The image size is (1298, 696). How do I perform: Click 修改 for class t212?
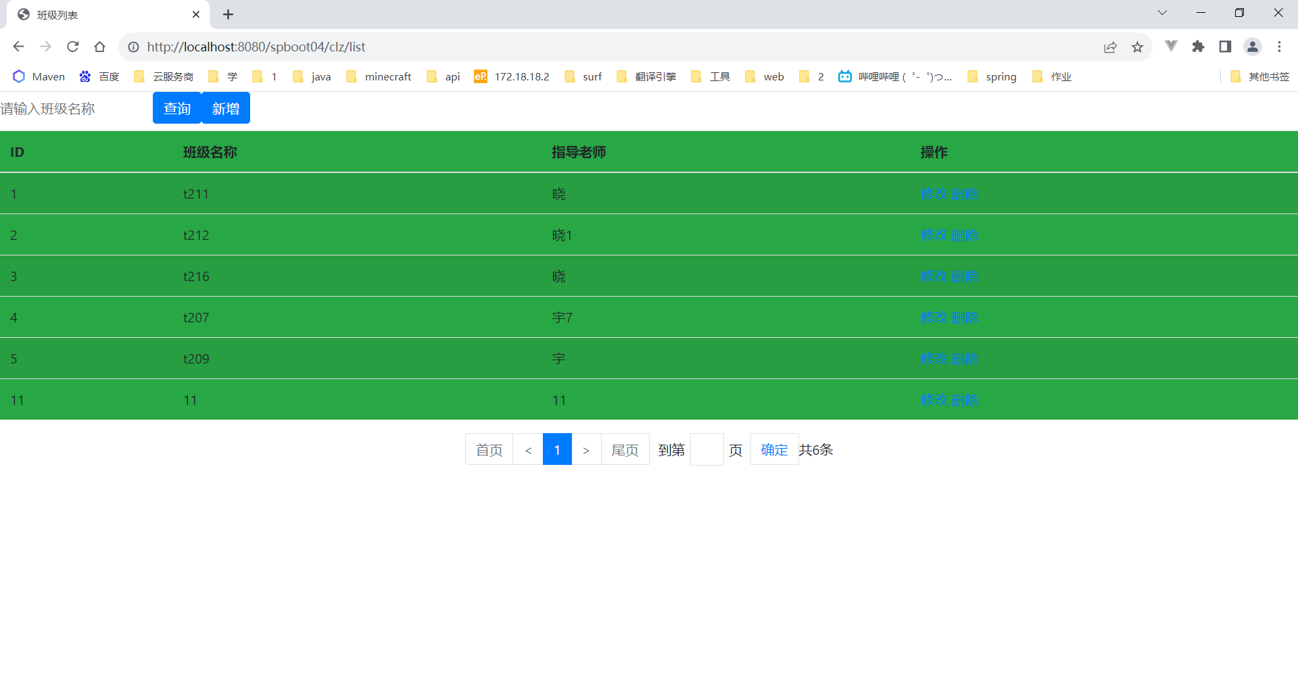point(934,235)
